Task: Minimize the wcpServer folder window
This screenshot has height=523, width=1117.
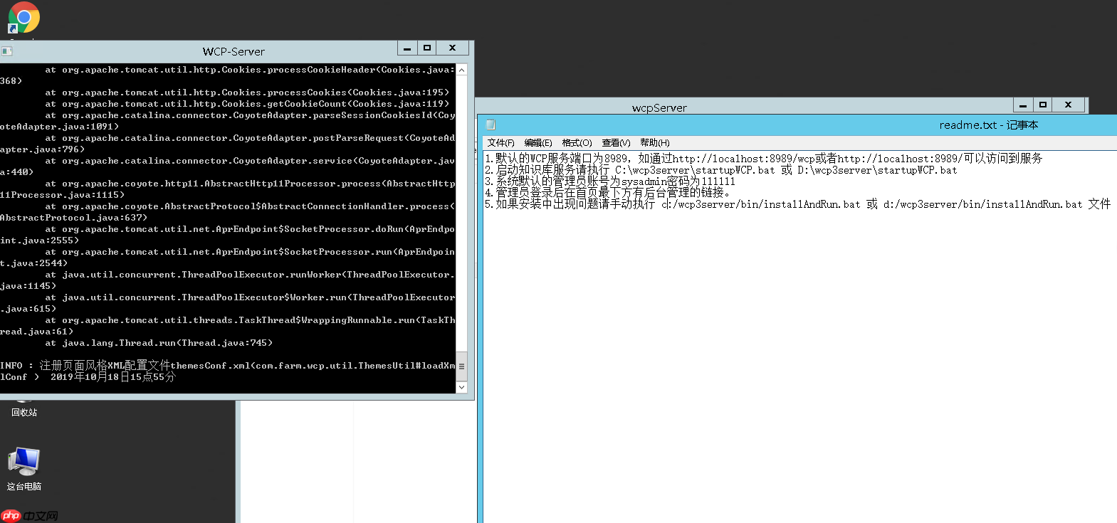Action: [1023, 105]
